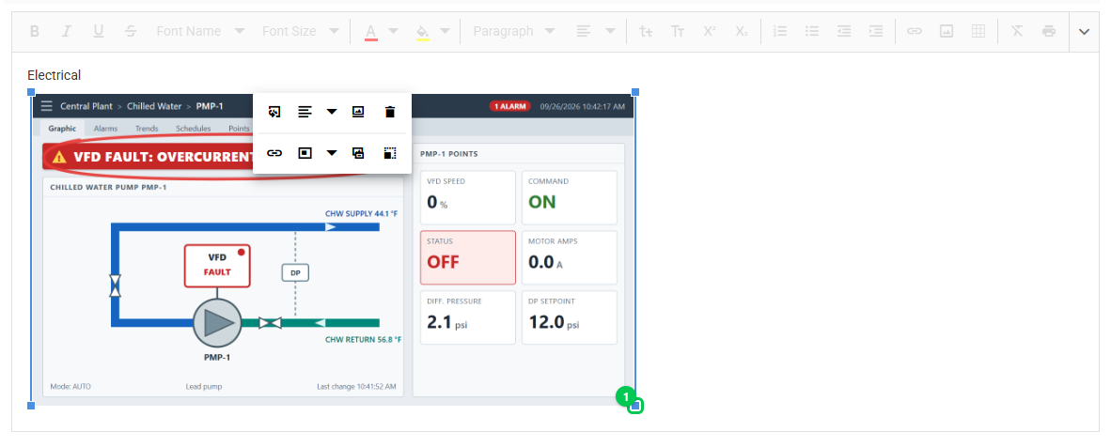Click the top-left image resize handle
The height and width of the screenshot is (447, 1111).
[31, 92]
